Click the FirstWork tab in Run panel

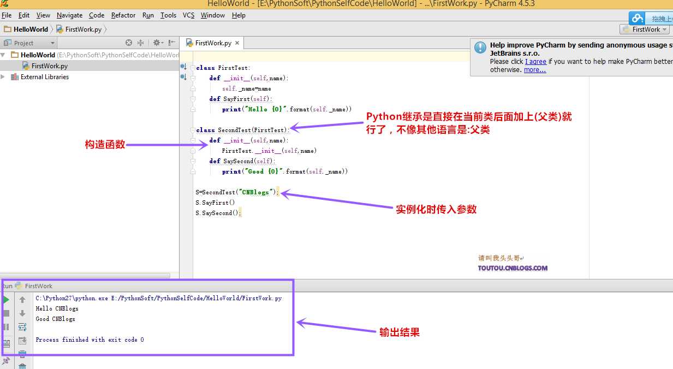(34, 286)
